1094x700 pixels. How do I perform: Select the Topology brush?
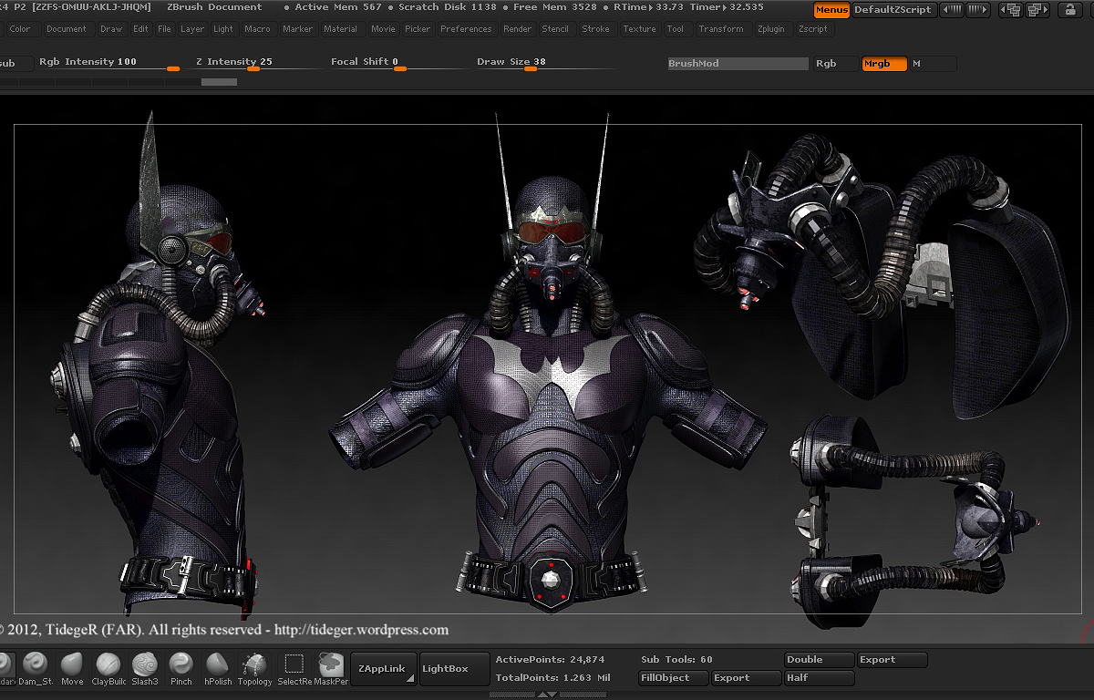(255, 668)
